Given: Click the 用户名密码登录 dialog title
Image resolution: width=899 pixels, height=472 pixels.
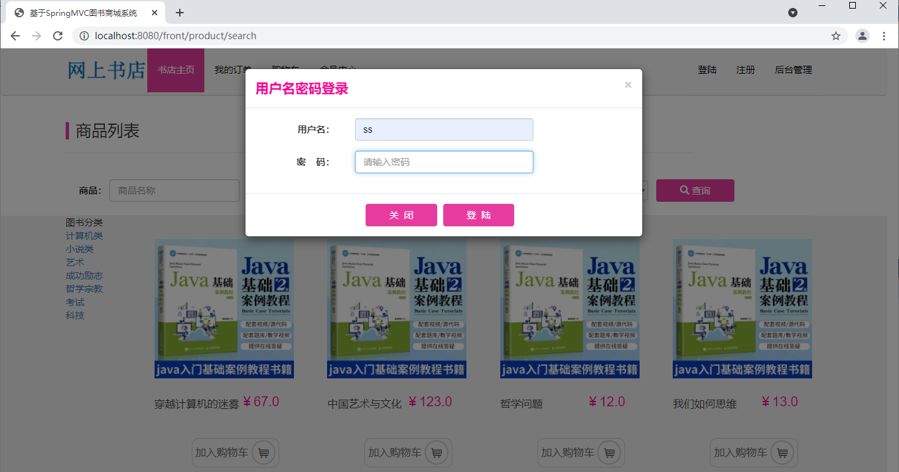Looking at the screenshot, I should [x=302, y=89].
